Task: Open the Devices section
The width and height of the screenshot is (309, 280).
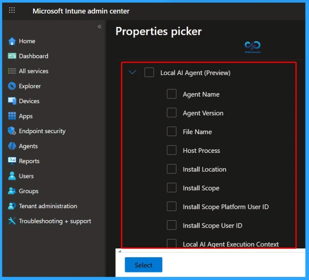Action: tap(29, 101)
